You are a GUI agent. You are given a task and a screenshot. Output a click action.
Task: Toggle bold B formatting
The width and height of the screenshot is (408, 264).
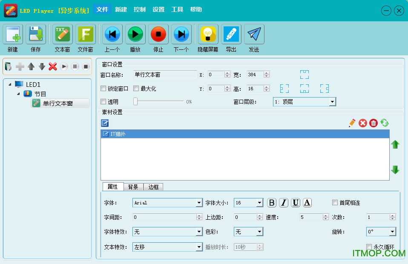tap(272, 203)
